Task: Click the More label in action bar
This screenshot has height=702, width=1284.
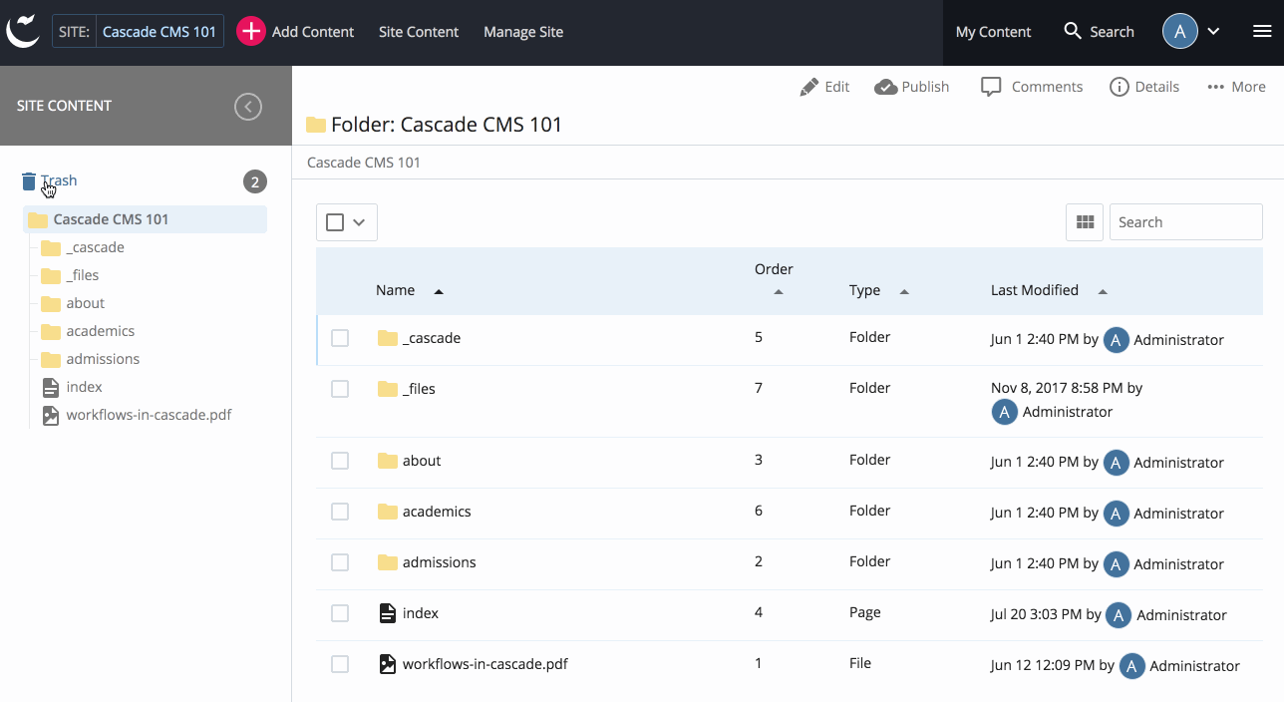Action: click(1248, 87)
